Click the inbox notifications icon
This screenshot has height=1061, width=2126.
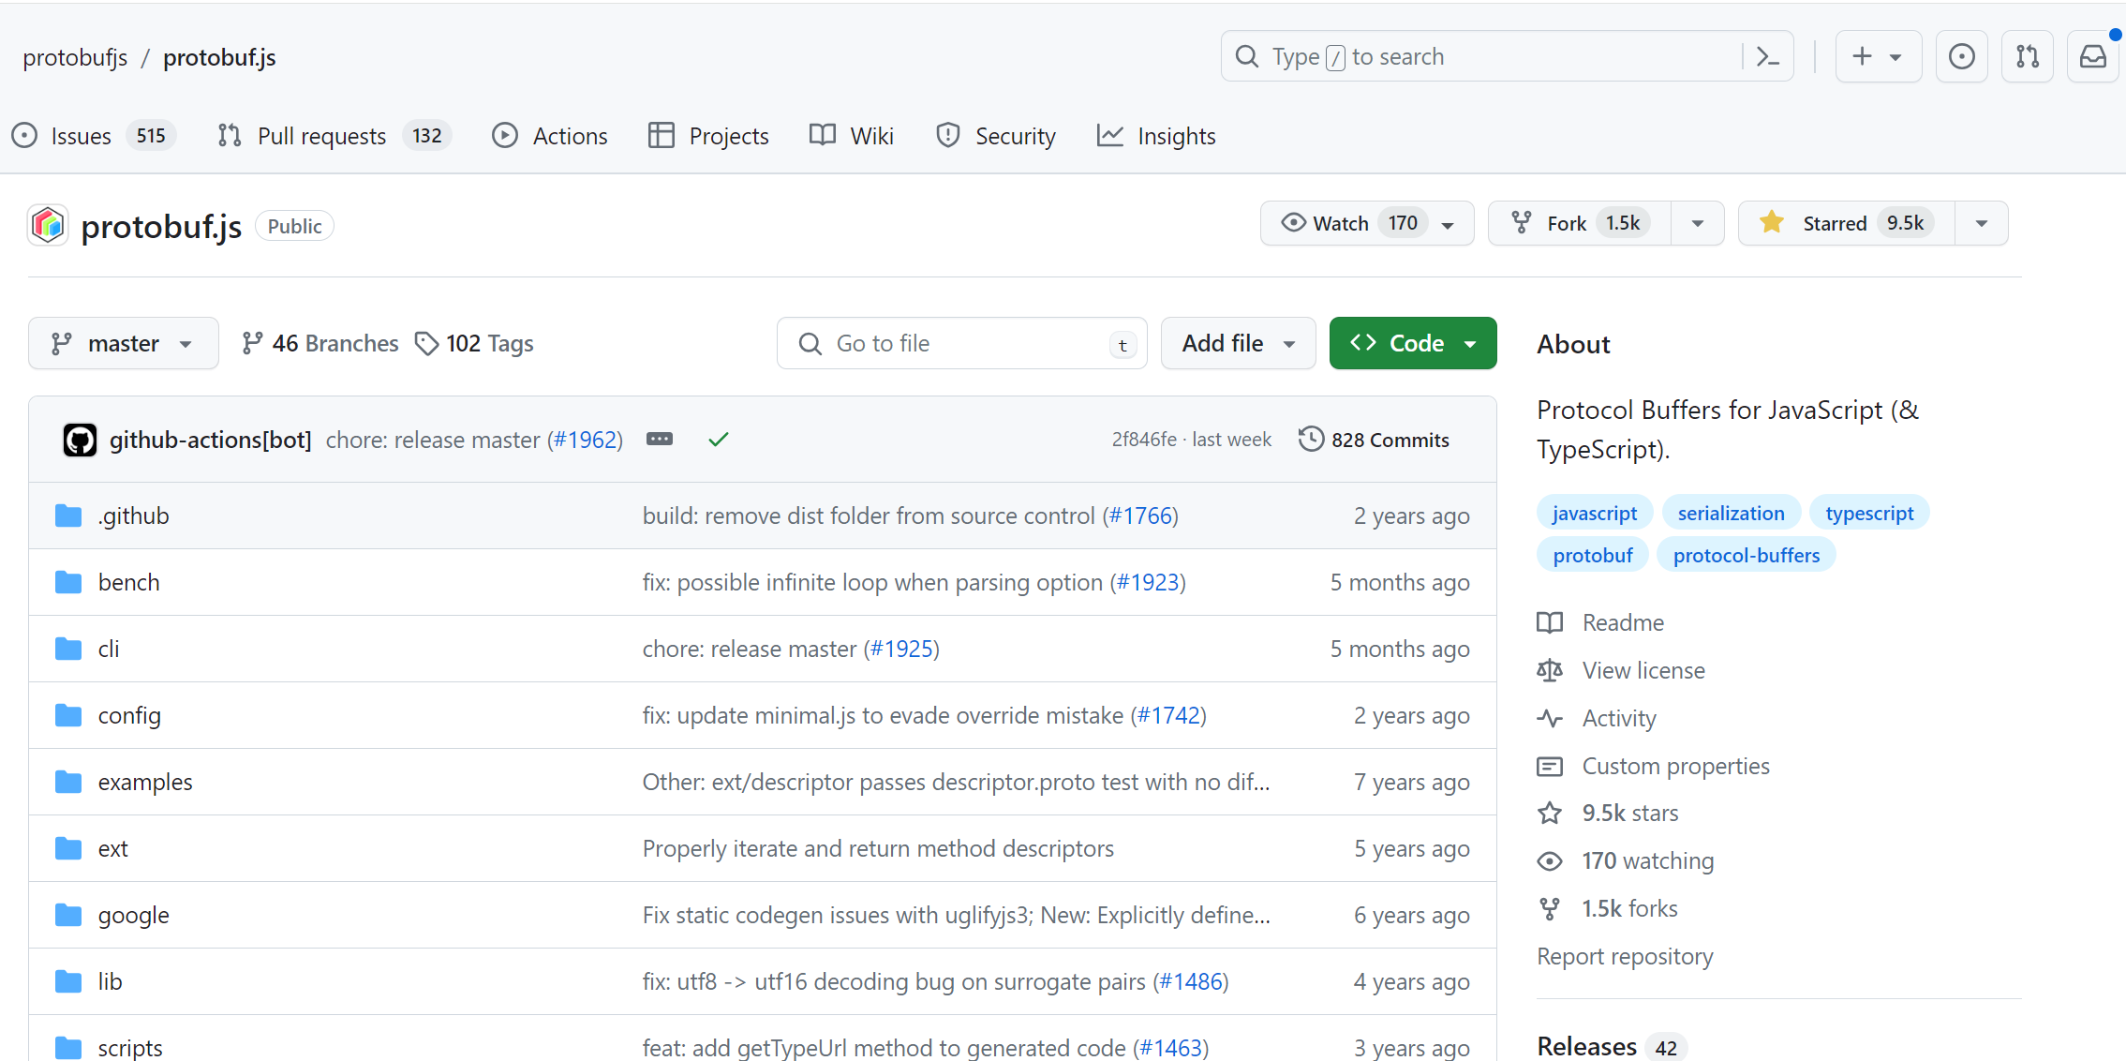[x=2092, y=57]
